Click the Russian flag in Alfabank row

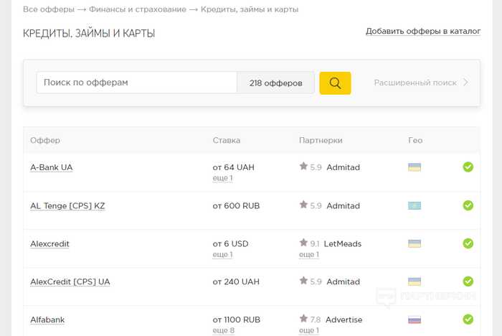click(x=415, y=319)
